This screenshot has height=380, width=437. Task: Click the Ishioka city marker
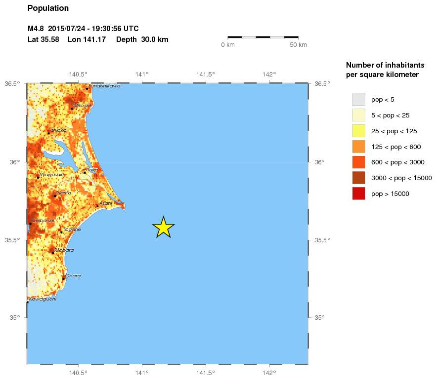(x=48, y=133)
